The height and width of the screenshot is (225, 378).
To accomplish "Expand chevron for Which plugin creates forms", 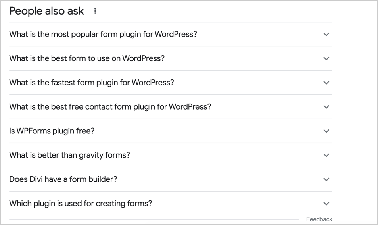I will point(326,204).
